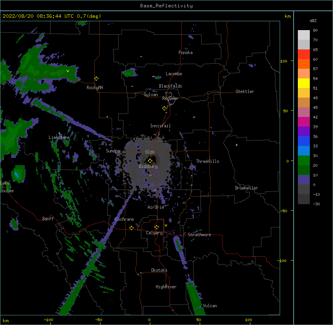333x325 pixels.
Task: Pick the orange 60 dBZ legend color
Action: pyautogui.click(x=304, y=64)
